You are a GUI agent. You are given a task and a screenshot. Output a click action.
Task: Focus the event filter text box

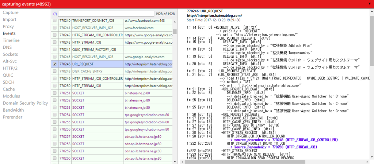pyautogui.click(x=106, y=14)
